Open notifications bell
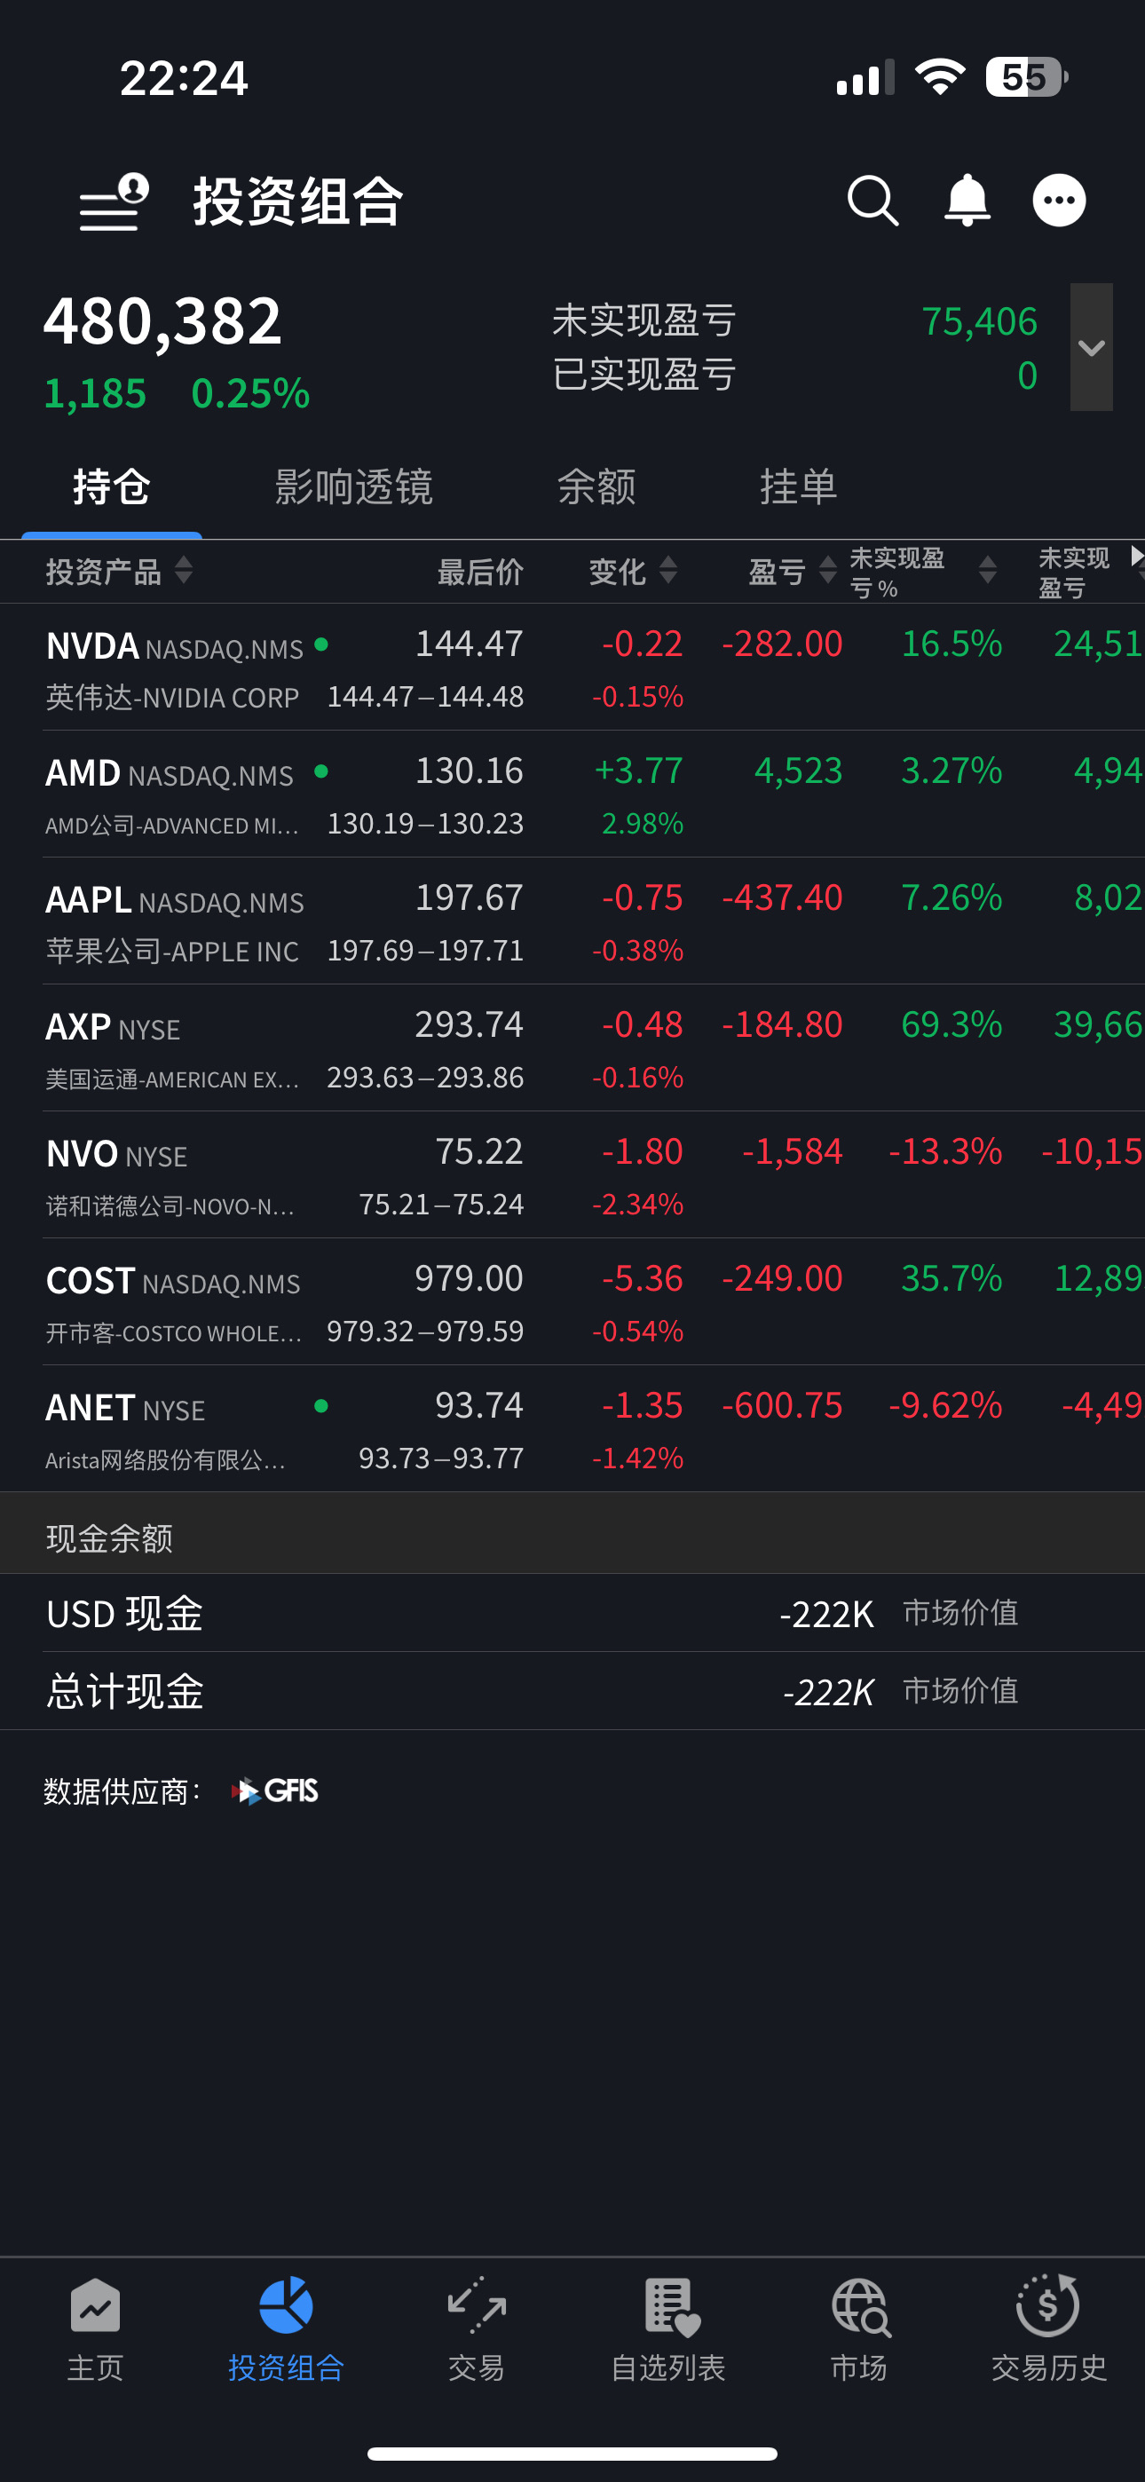The width and height of the screenshot is (1145, 2482). coord(967,202)
